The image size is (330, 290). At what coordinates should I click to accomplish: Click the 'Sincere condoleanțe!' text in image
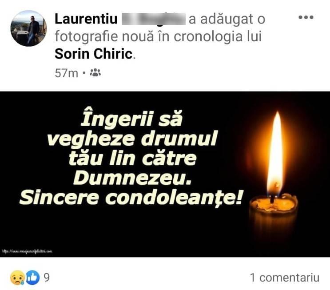[131, 198]
